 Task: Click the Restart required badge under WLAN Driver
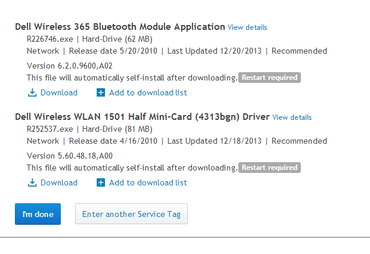point(269,168)
